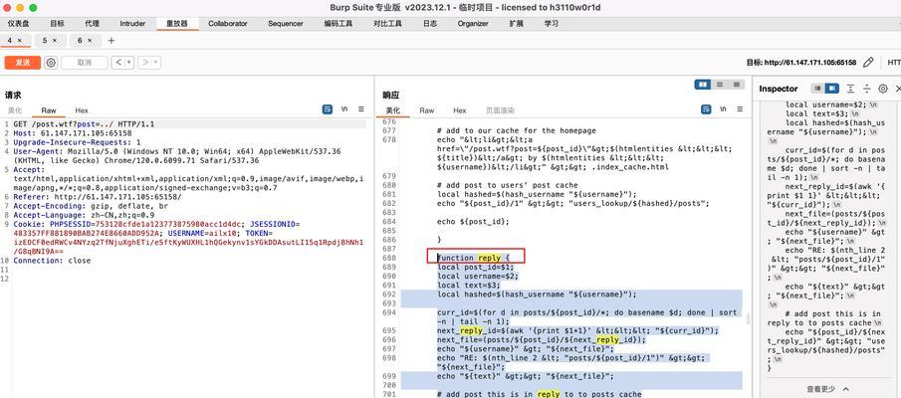Click the macOS yellow minimize button
This screenshot has width=901, height=398.
pos(20,8)
